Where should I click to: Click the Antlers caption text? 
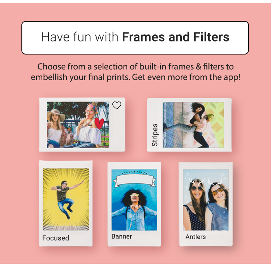tap(195, 237)
